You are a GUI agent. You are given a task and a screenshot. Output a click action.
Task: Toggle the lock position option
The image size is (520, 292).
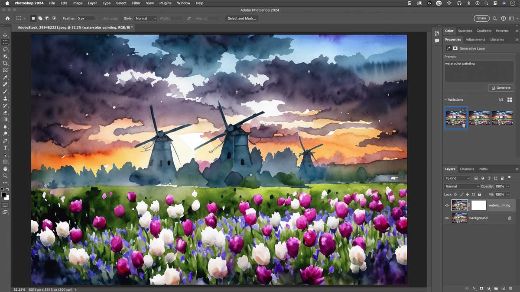click(x=468, y=194)
